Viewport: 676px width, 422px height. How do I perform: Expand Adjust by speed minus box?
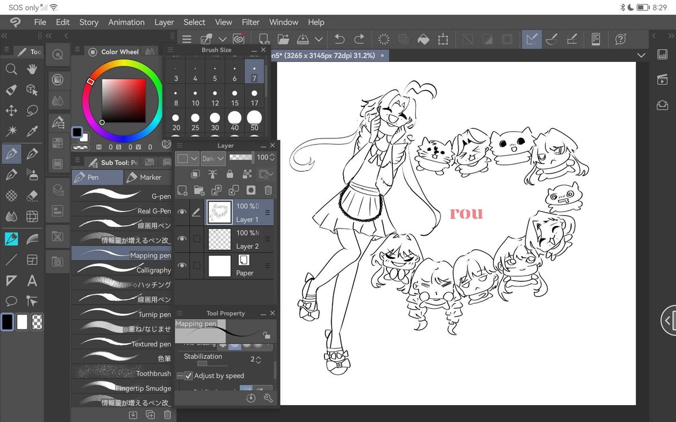point(180,376)
